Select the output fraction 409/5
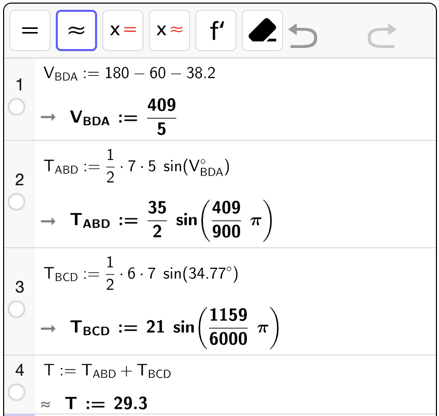 (161, 118)
